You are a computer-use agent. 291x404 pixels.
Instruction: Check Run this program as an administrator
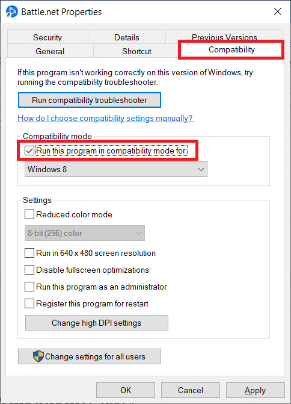(29, 287)
